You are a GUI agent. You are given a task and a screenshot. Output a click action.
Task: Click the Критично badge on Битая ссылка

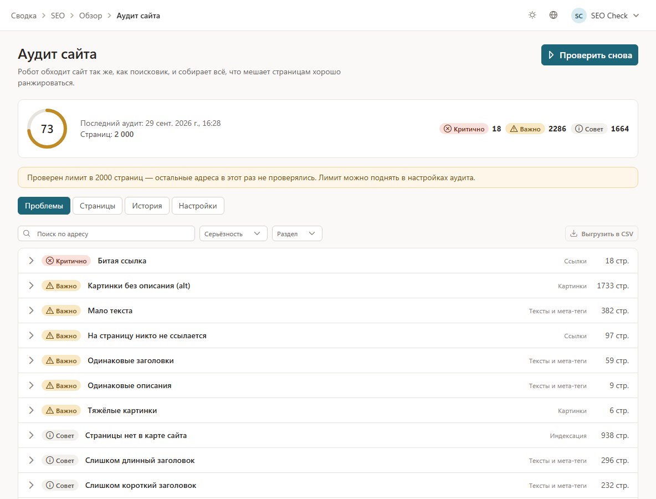tap(66, 261)
